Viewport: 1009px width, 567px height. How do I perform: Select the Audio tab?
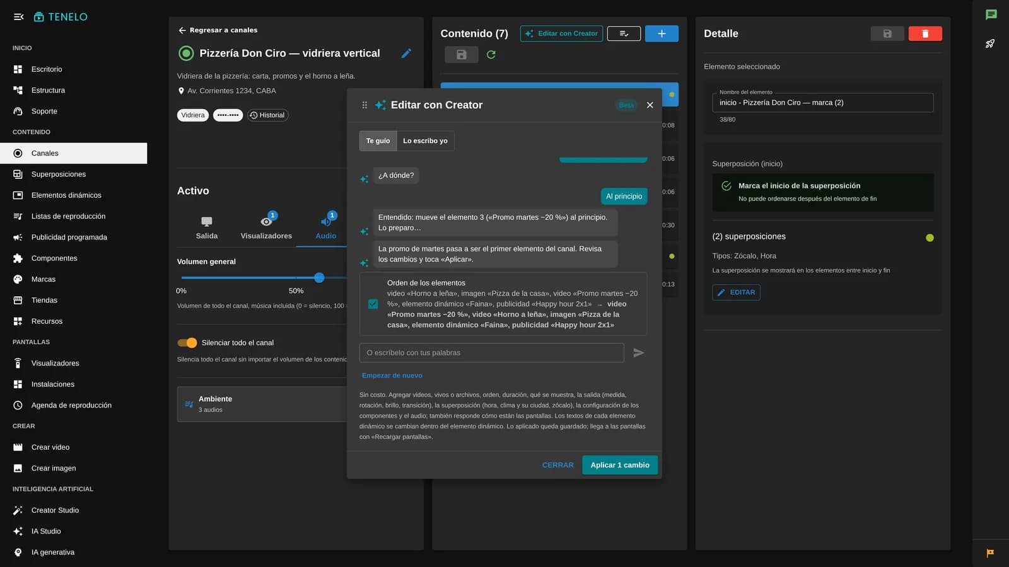tap(325, 227)
